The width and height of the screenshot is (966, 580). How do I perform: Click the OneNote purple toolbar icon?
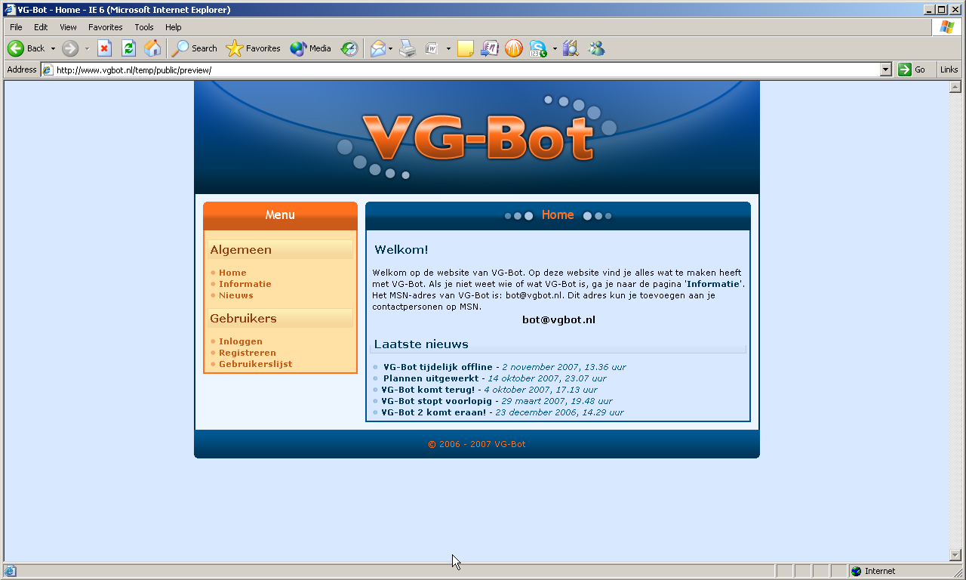[489, 48]
